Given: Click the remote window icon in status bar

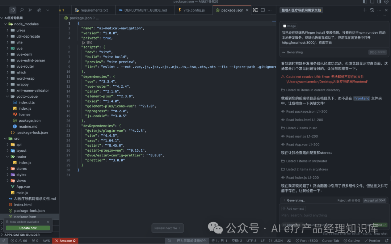Looking at the screenshot, I should 4,240.
